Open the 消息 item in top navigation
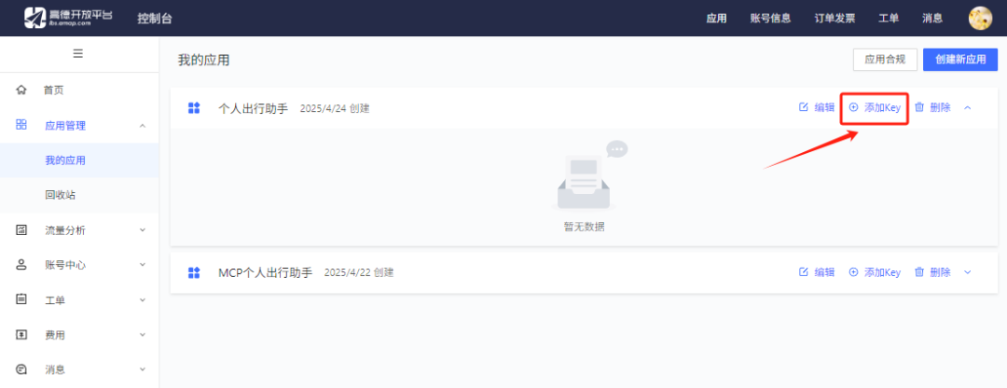Screen dimensions: 1007x388 pyautogui.click(x=932, y=18)
